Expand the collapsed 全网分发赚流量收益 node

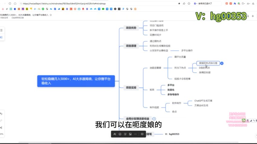(154, 119)
